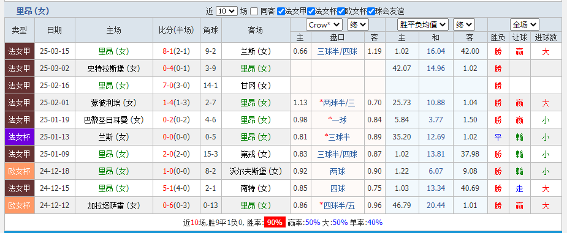
Task: Click the 类型 column header
Action: [20, 31]
